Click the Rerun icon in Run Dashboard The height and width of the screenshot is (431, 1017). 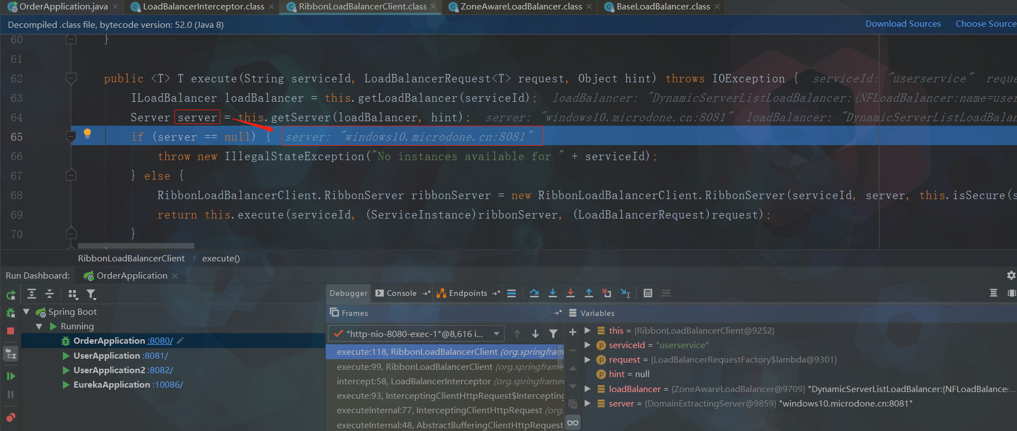(x=11, y=295)
